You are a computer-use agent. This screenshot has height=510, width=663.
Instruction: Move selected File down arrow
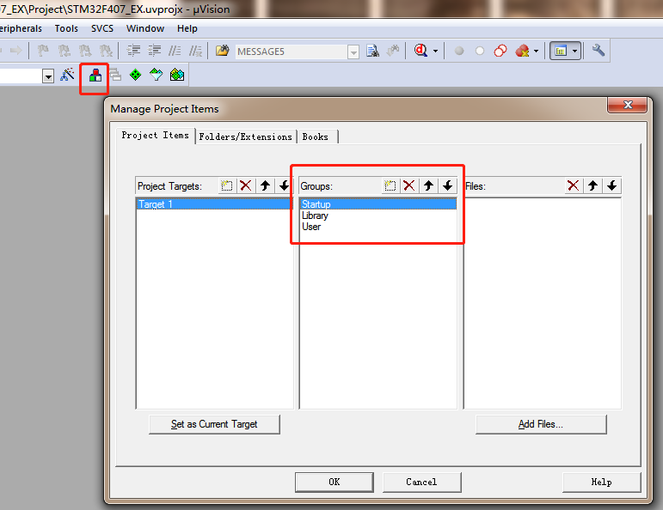point(612,185)
